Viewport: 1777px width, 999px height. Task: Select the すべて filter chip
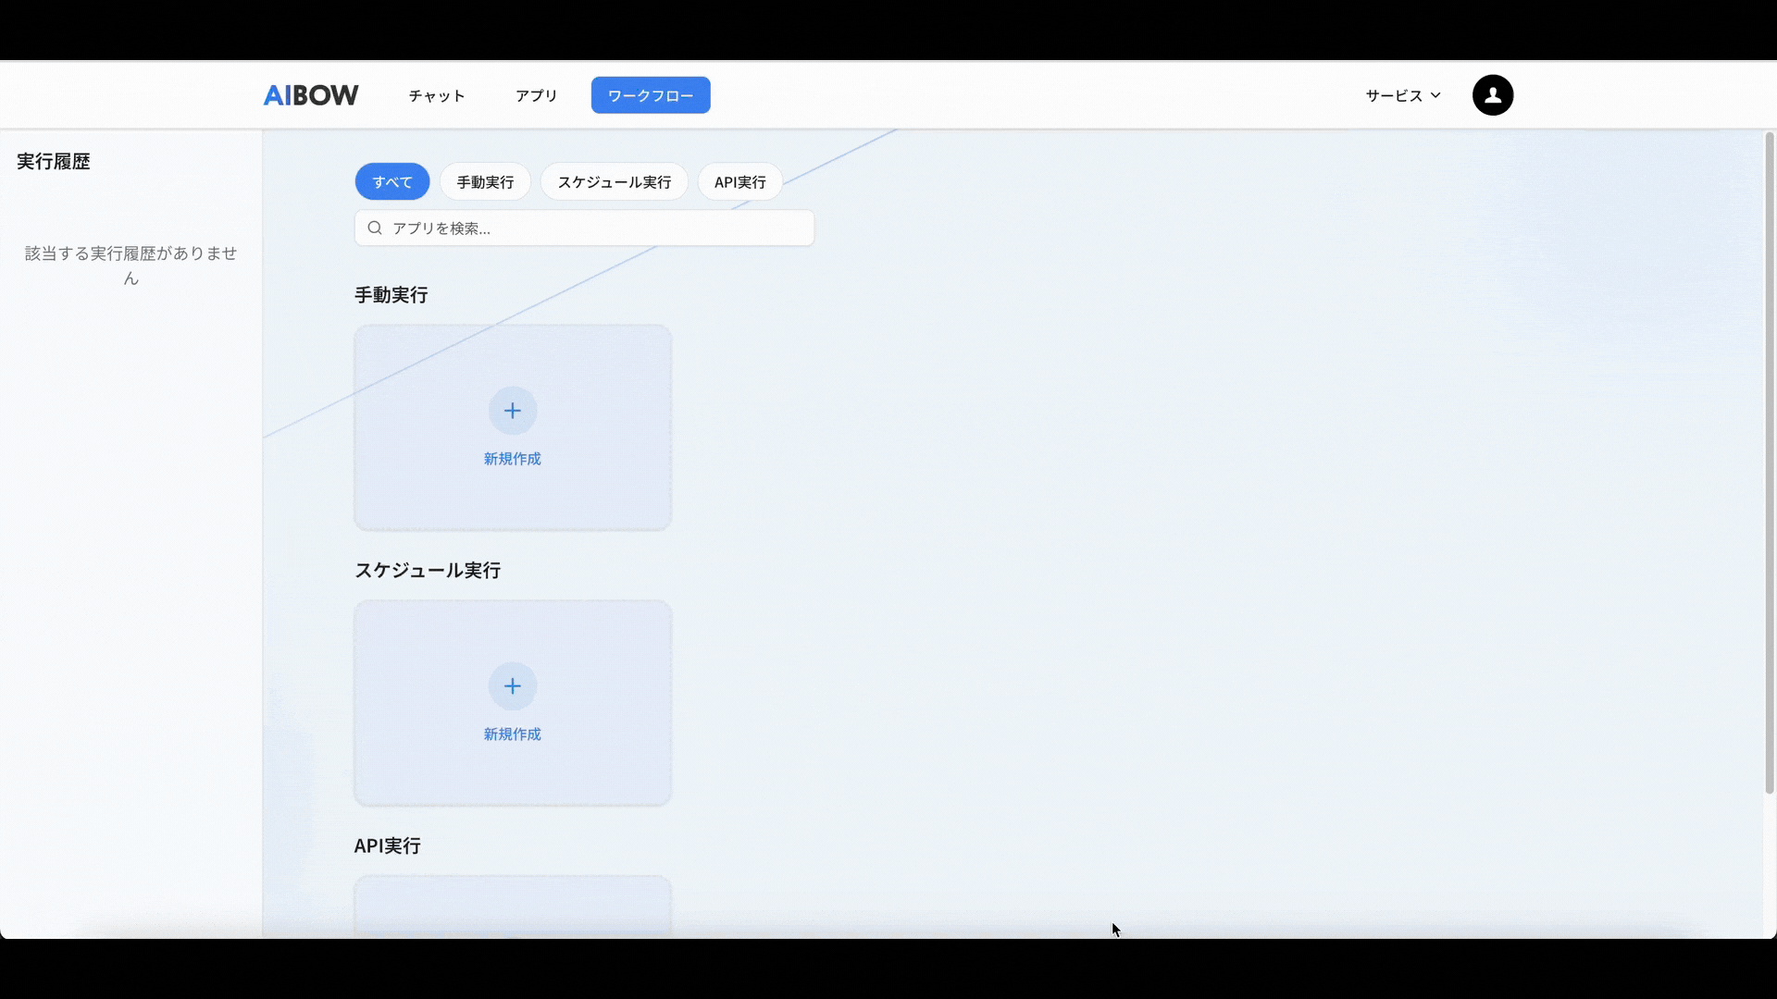[x=392, y=182]
